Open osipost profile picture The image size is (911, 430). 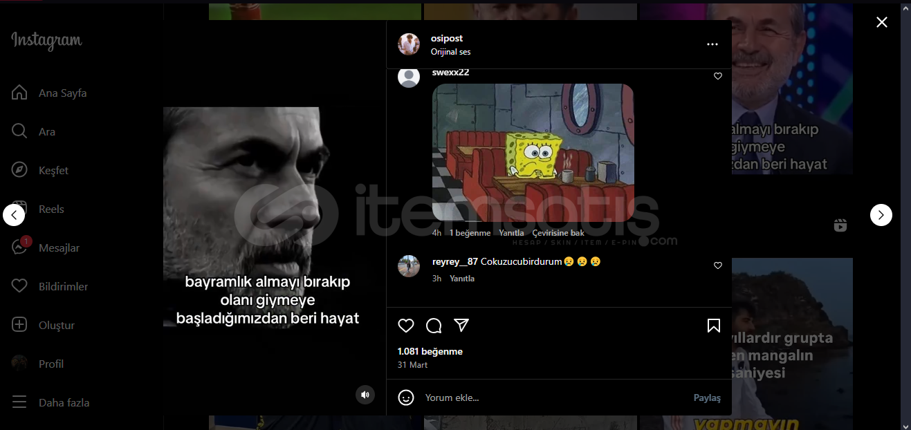[x=409, y=44]
